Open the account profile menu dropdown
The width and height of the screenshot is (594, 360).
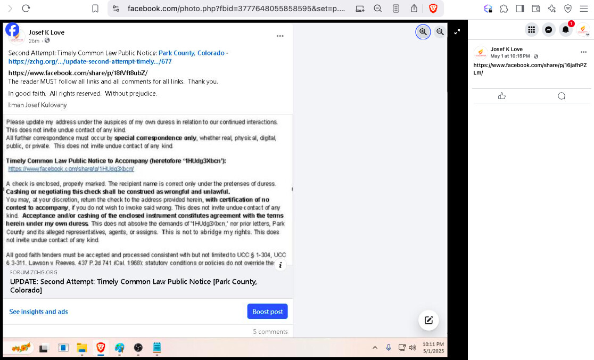point(583,30)
